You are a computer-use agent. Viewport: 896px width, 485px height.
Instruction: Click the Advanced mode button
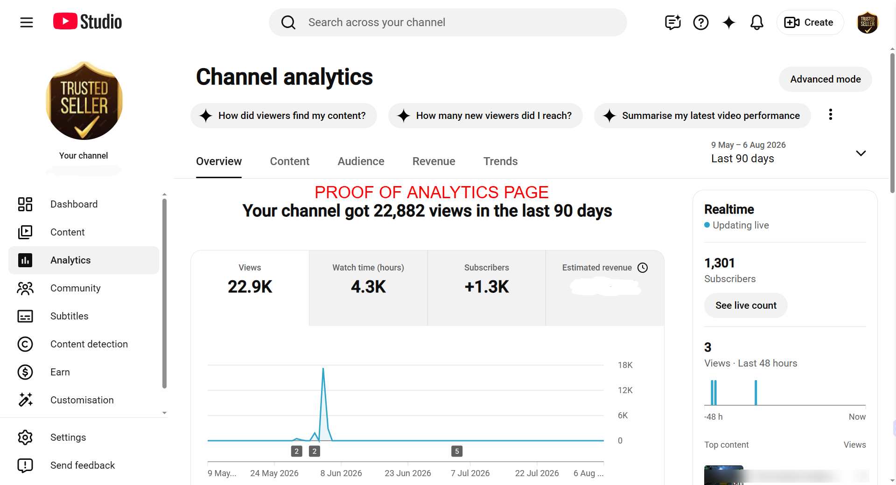click(x=825, y=79)
